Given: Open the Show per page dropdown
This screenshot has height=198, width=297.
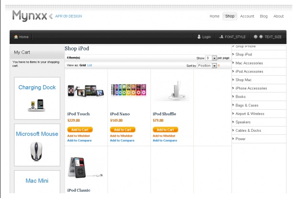Looking at the screenshot, I should (215, 58).
